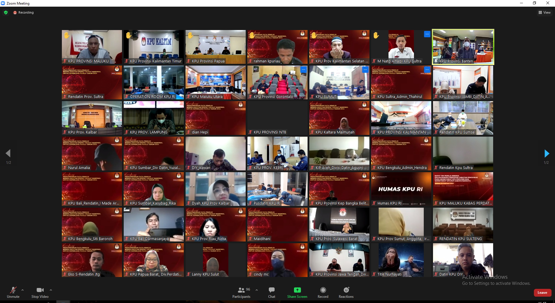The image size is (555, 303).
Task: Click the green encryption shield icon
Action: [x=6, y=12]
